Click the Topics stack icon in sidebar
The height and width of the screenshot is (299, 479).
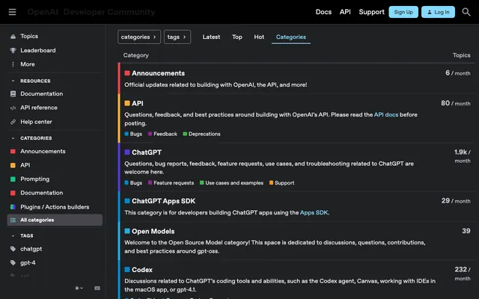[x=13, y=37]
